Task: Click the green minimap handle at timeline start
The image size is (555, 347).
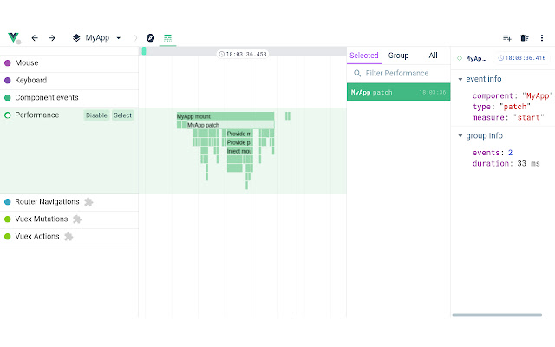Action: click(x=144, y=51)
